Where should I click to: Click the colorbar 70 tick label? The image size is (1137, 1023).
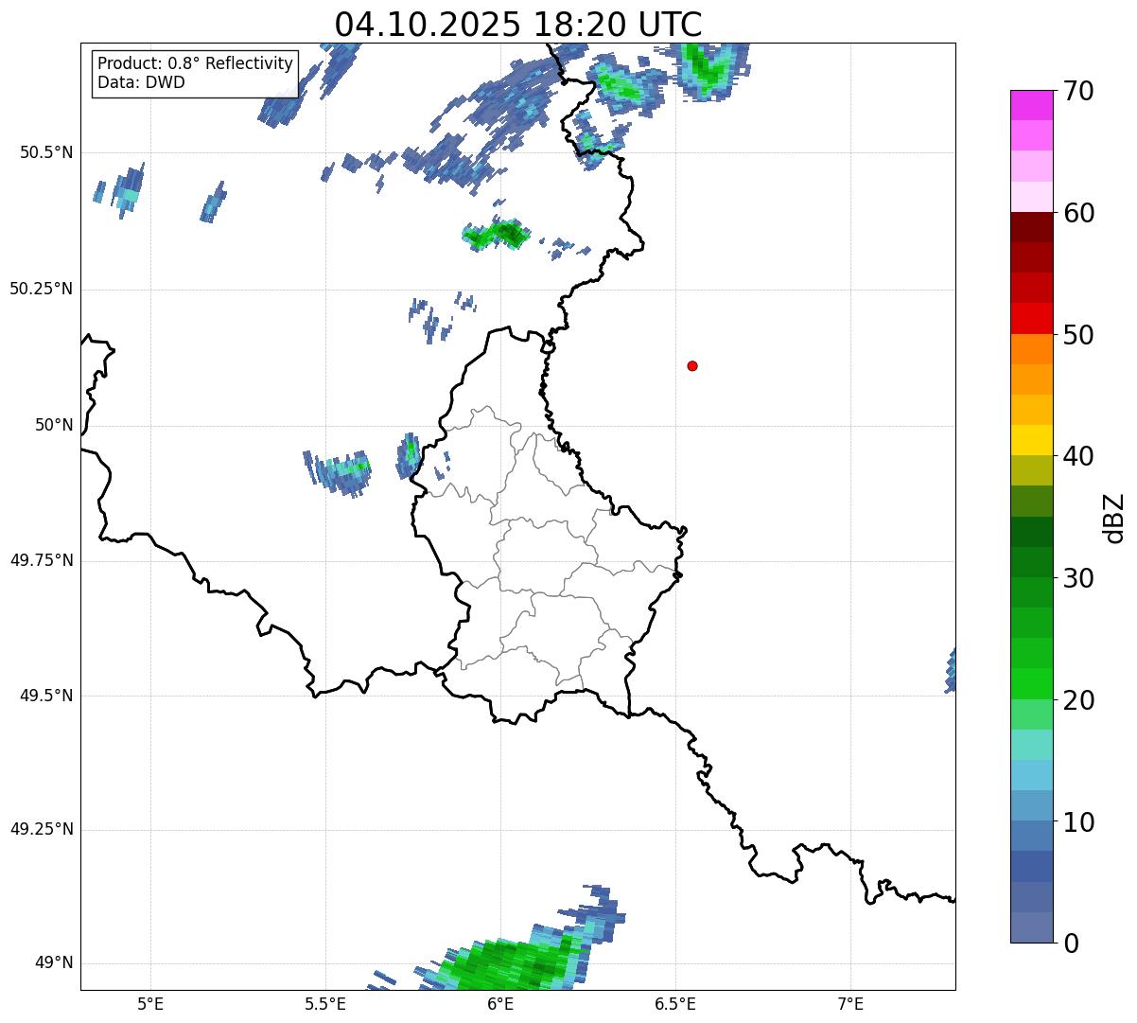pyautogui.click(x=1078, y=91)
